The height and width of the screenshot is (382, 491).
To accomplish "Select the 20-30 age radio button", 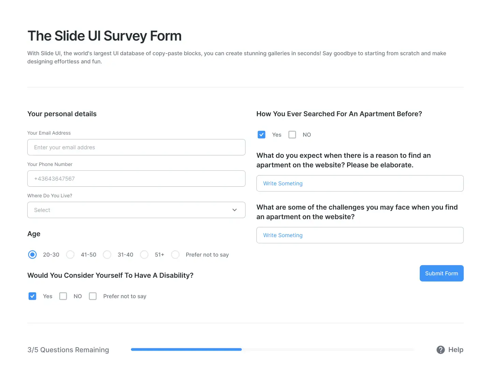I will pyautogui.click(x=32, y=255).
